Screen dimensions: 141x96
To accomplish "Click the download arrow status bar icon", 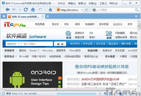I will 105,93.
